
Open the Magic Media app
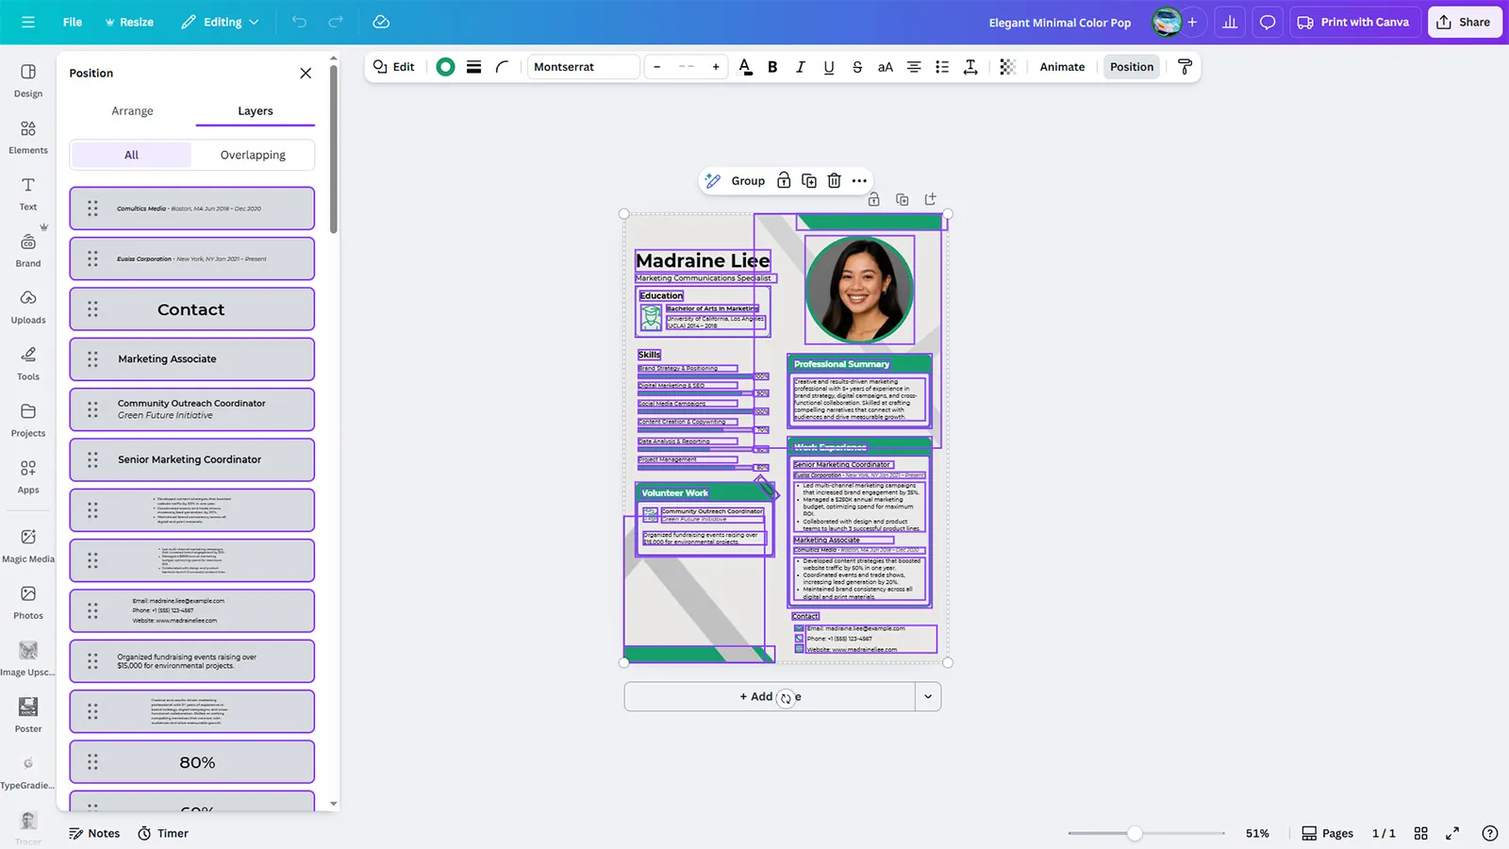[28, 545]
